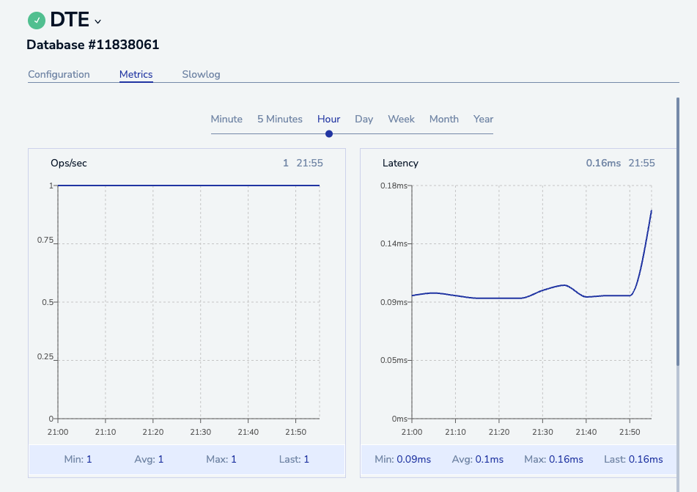Click the Latency Max: 0.16ms stat

pos(553,460)
